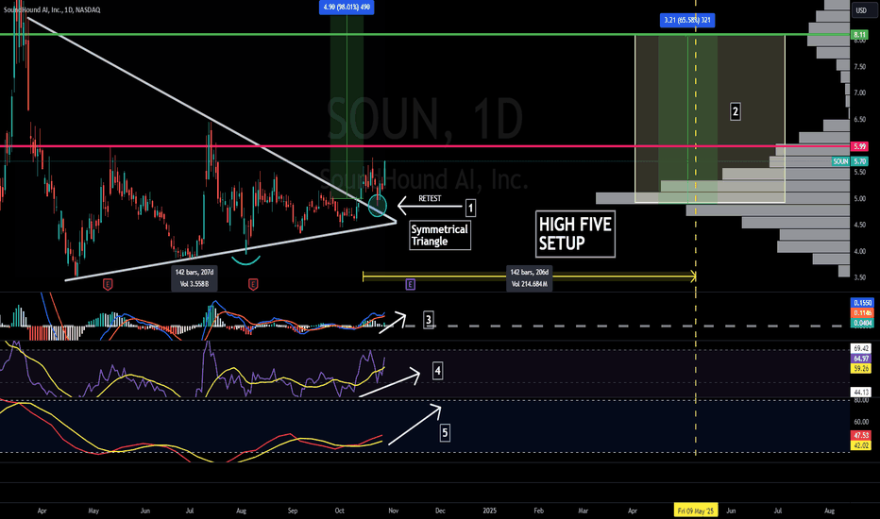Select the red 5.99 price label
This screenshot has height=519, width=880.
pos(860,146)
